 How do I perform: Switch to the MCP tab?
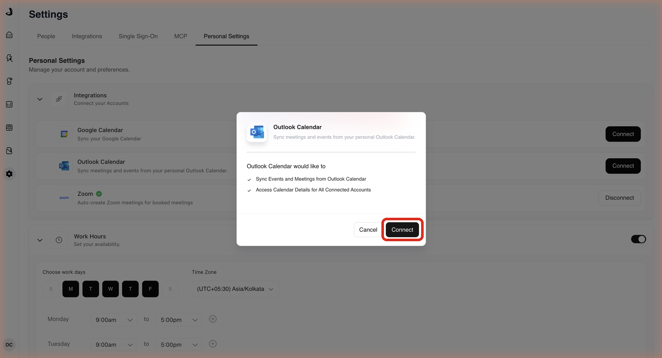tap(181, 36)
